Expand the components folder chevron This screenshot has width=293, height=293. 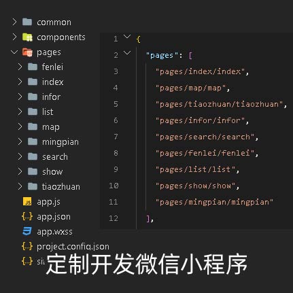14,37
